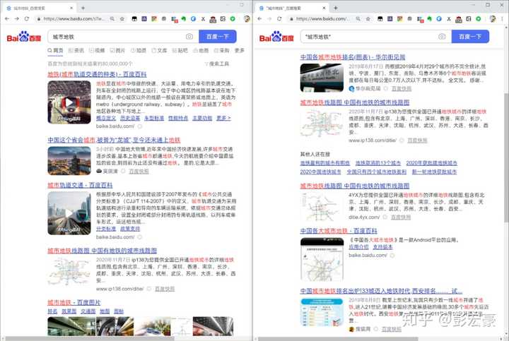Click the magnifier icon in the left address bar
Screen dimensions: 509x341
[112, 19]
